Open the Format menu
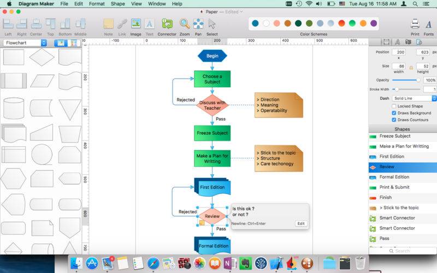The height and width of the screenshot is (273, 437). click(x=97, y=4)
